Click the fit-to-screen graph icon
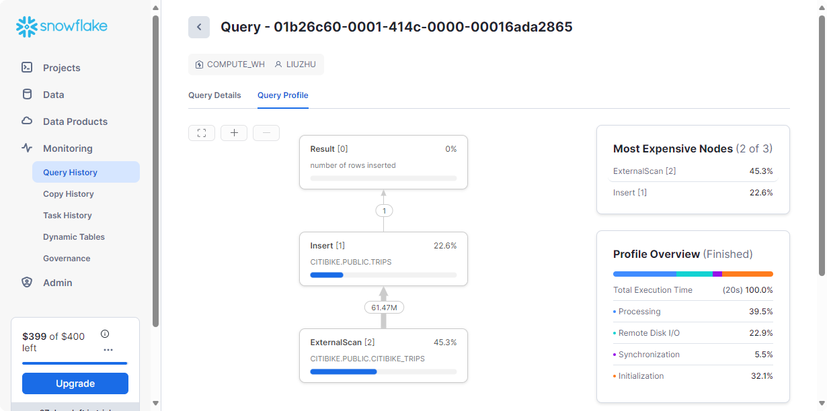Image resolution: width=827 pixels, height=411 pixels. pos(202,133)
